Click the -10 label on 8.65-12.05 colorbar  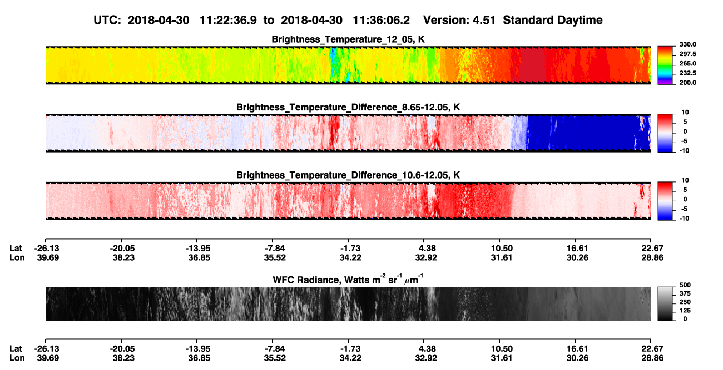tap(684, 150)
